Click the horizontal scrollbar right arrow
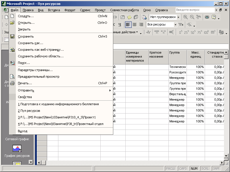Screen dimensions: 230x172 [x=222, y=163]
